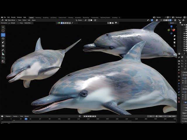Screen dimensions: 187x140
Task: Open the Object Mode dropdown
Action: click(x=11, y=20)
